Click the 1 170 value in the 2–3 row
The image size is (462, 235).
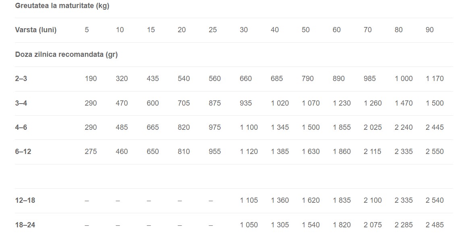click(435, 79)
